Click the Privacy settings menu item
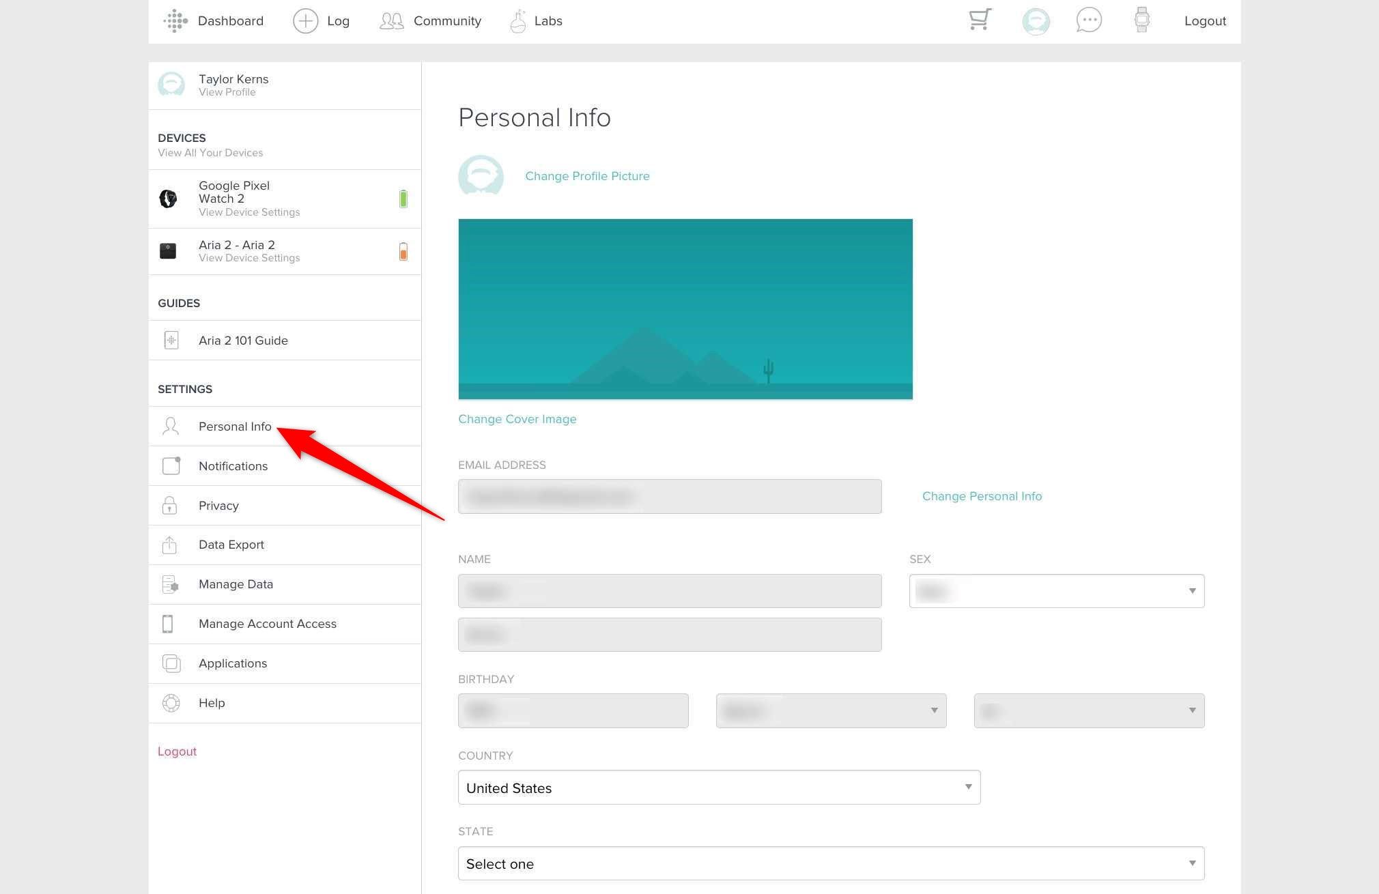Screen dimensions: 1379x894 (218, 505)
